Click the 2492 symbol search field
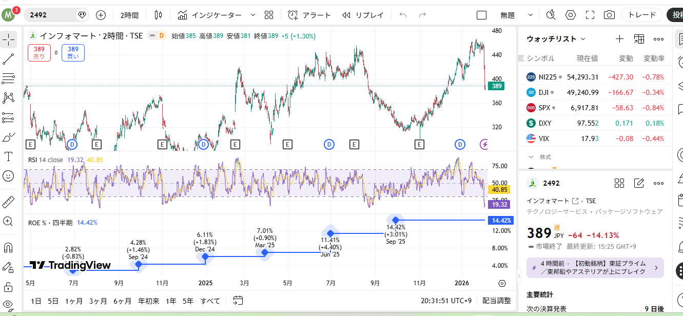Image resolution: width=683 pixels, height=316 pixels. [51, 15]
